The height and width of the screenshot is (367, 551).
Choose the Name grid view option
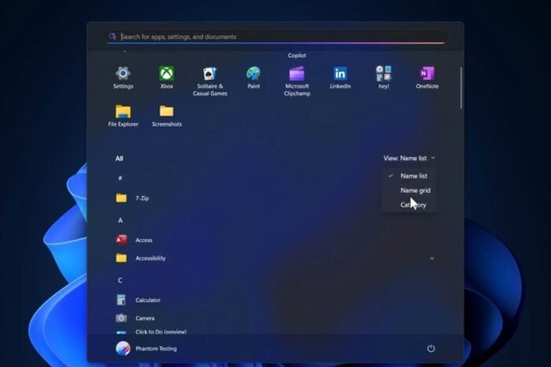click(x=409, y=190)
